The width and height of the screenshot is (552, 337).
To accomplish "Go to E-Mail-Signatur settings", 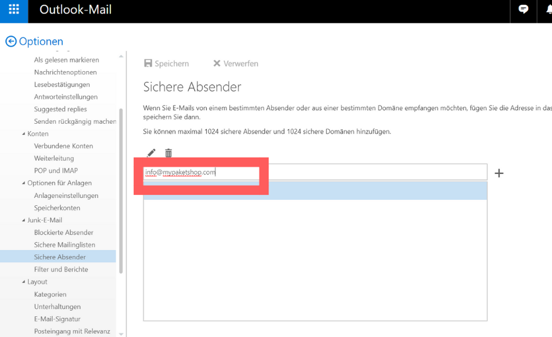I will click(57, 319).
